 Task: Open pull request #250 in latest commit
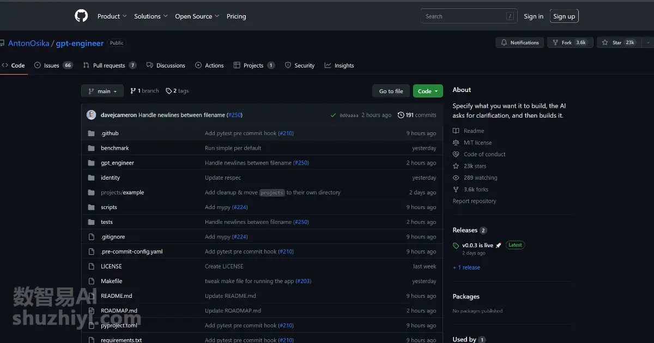coord(234,115)
